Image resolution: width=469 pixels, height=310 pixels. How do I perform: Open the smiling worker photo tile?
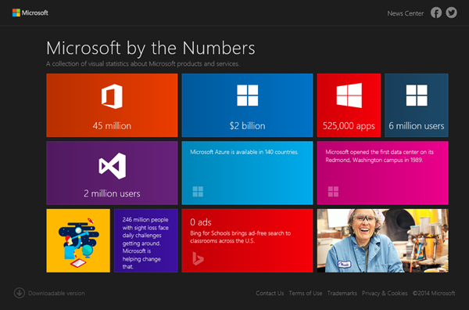[x=382, y=240]
